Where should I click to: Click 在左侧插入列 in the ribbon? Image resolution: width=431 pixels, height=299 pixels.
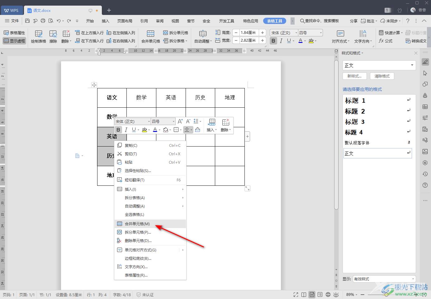pyautogui.click(x=121, y=33)
